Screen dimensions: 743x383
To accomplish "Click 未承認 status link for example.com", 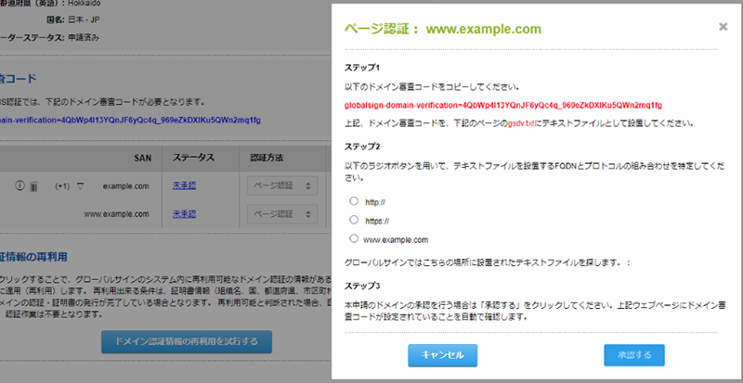I will click(184, 186).
